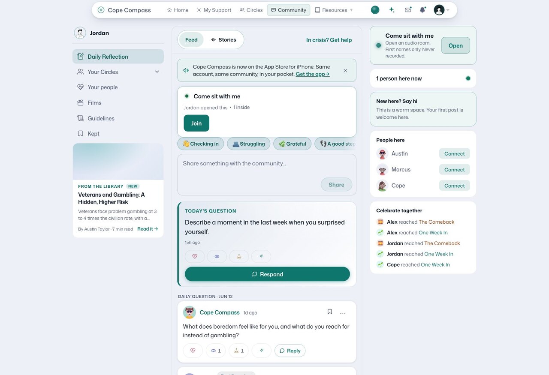Add sunrise reaction to Today's Question
The width and height of the screenshot is (549, 375).
tap(239, 256)
